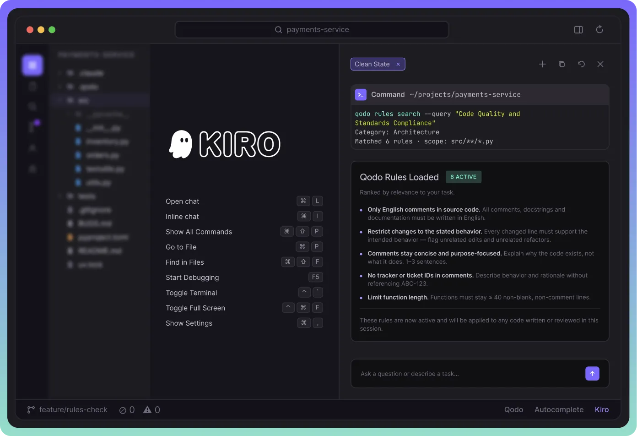Select the highlighted purple activity bar icon
This screenshot has width=637, height=436.
pos(32,65)
